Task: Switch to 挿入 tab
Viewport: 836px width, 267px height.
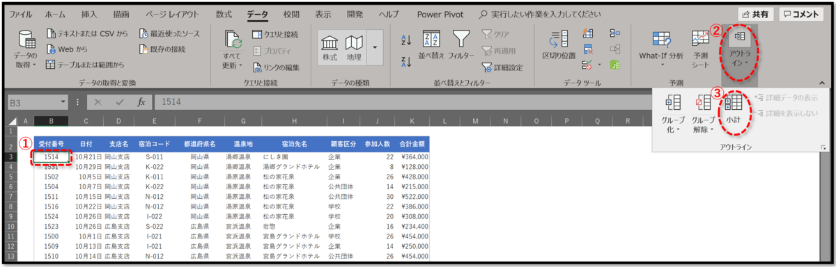Action: tap(89, 14)
